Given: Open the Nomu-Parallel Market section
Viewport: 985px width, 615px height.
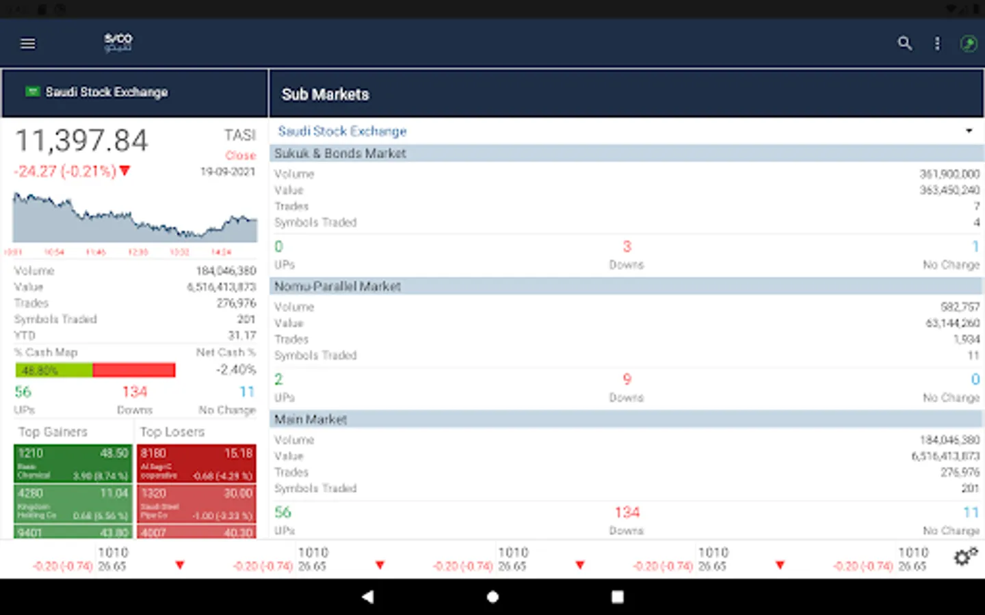Looking at the screenshot, I should pyautogui.click(x=627, y=286).
